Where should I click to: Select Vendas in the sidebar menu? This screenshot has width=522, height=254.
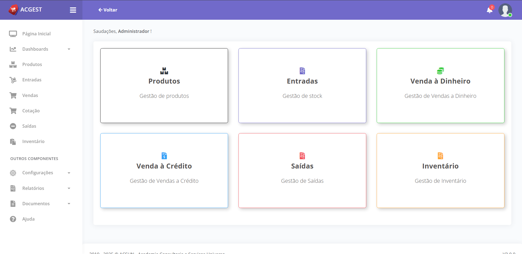pos(30,95)
